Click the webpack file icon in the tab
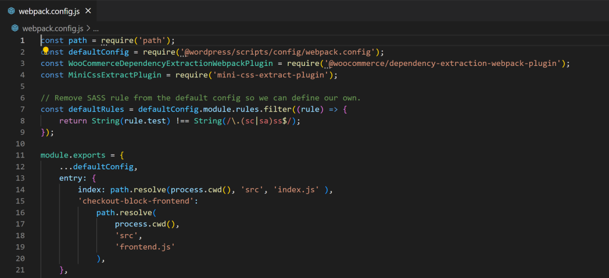This screenshot has width=609, height=278. point(11,11)
